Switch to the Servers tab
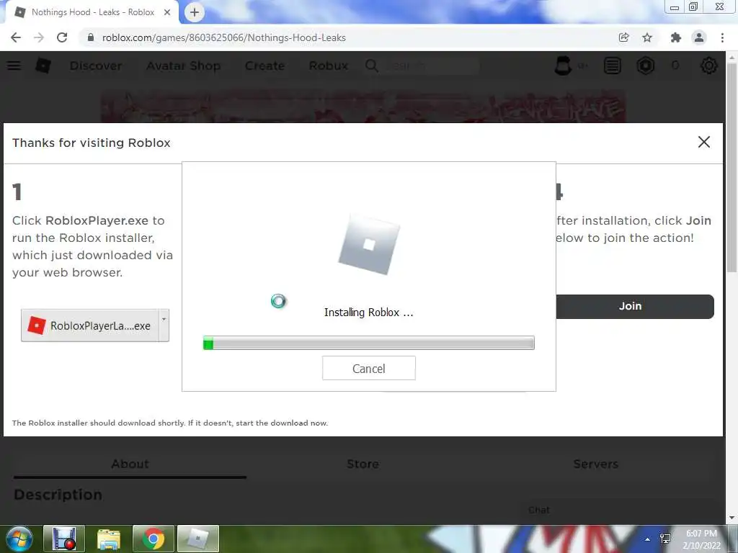 click(595, 464)
